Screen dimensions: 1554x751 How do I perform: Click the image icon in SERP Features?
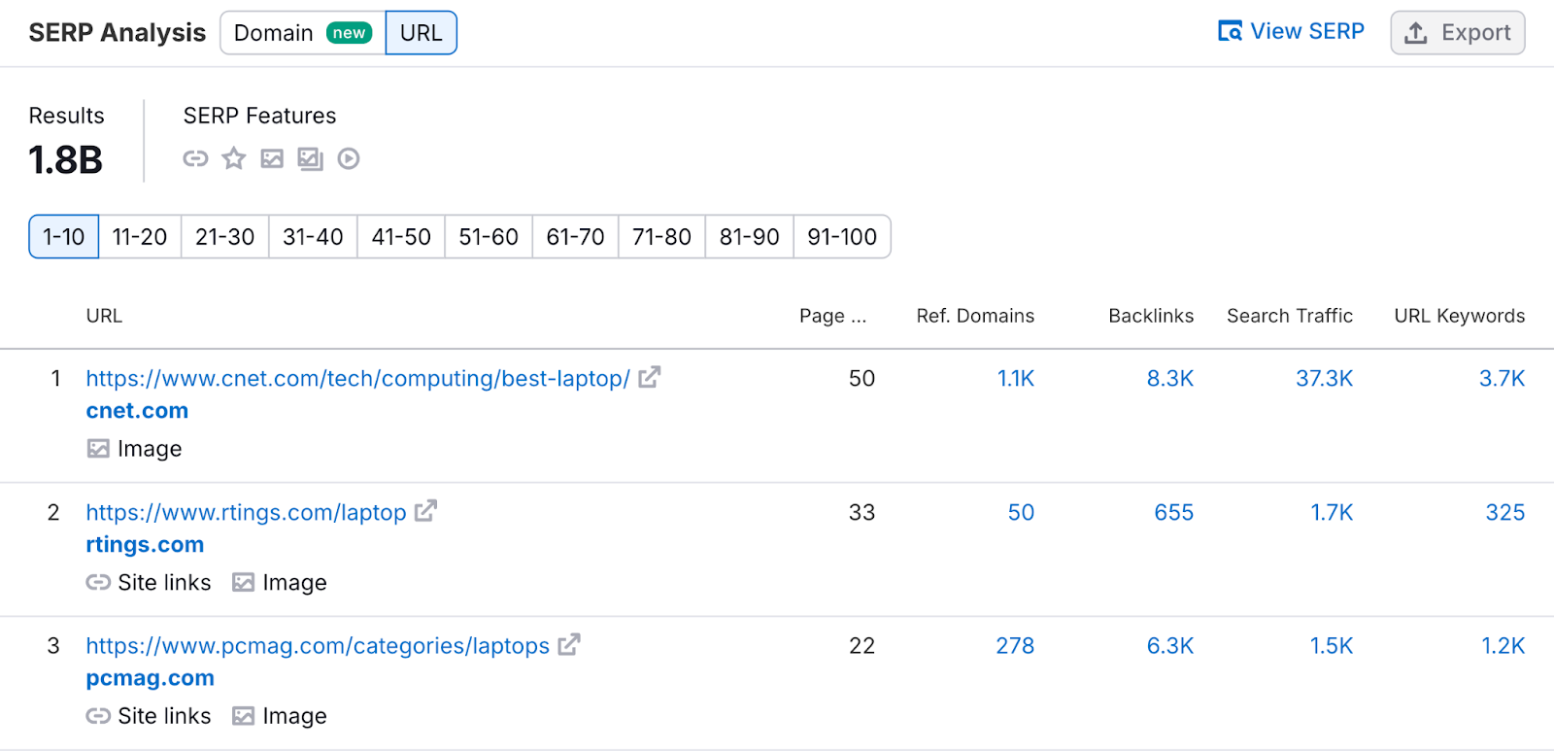pyautogui.click(x=272, y=158)
